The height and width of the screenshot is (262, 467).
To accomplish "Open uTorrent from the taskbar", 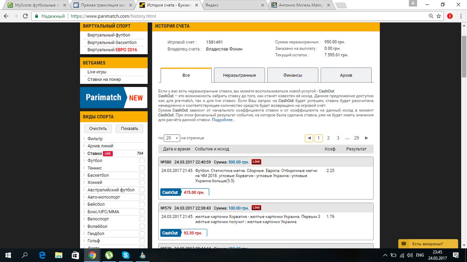I will (109, 255).
